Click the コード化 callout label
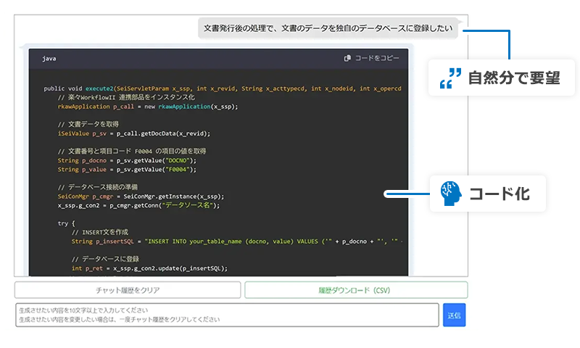The image size is (580, 348). coord(500,194)
